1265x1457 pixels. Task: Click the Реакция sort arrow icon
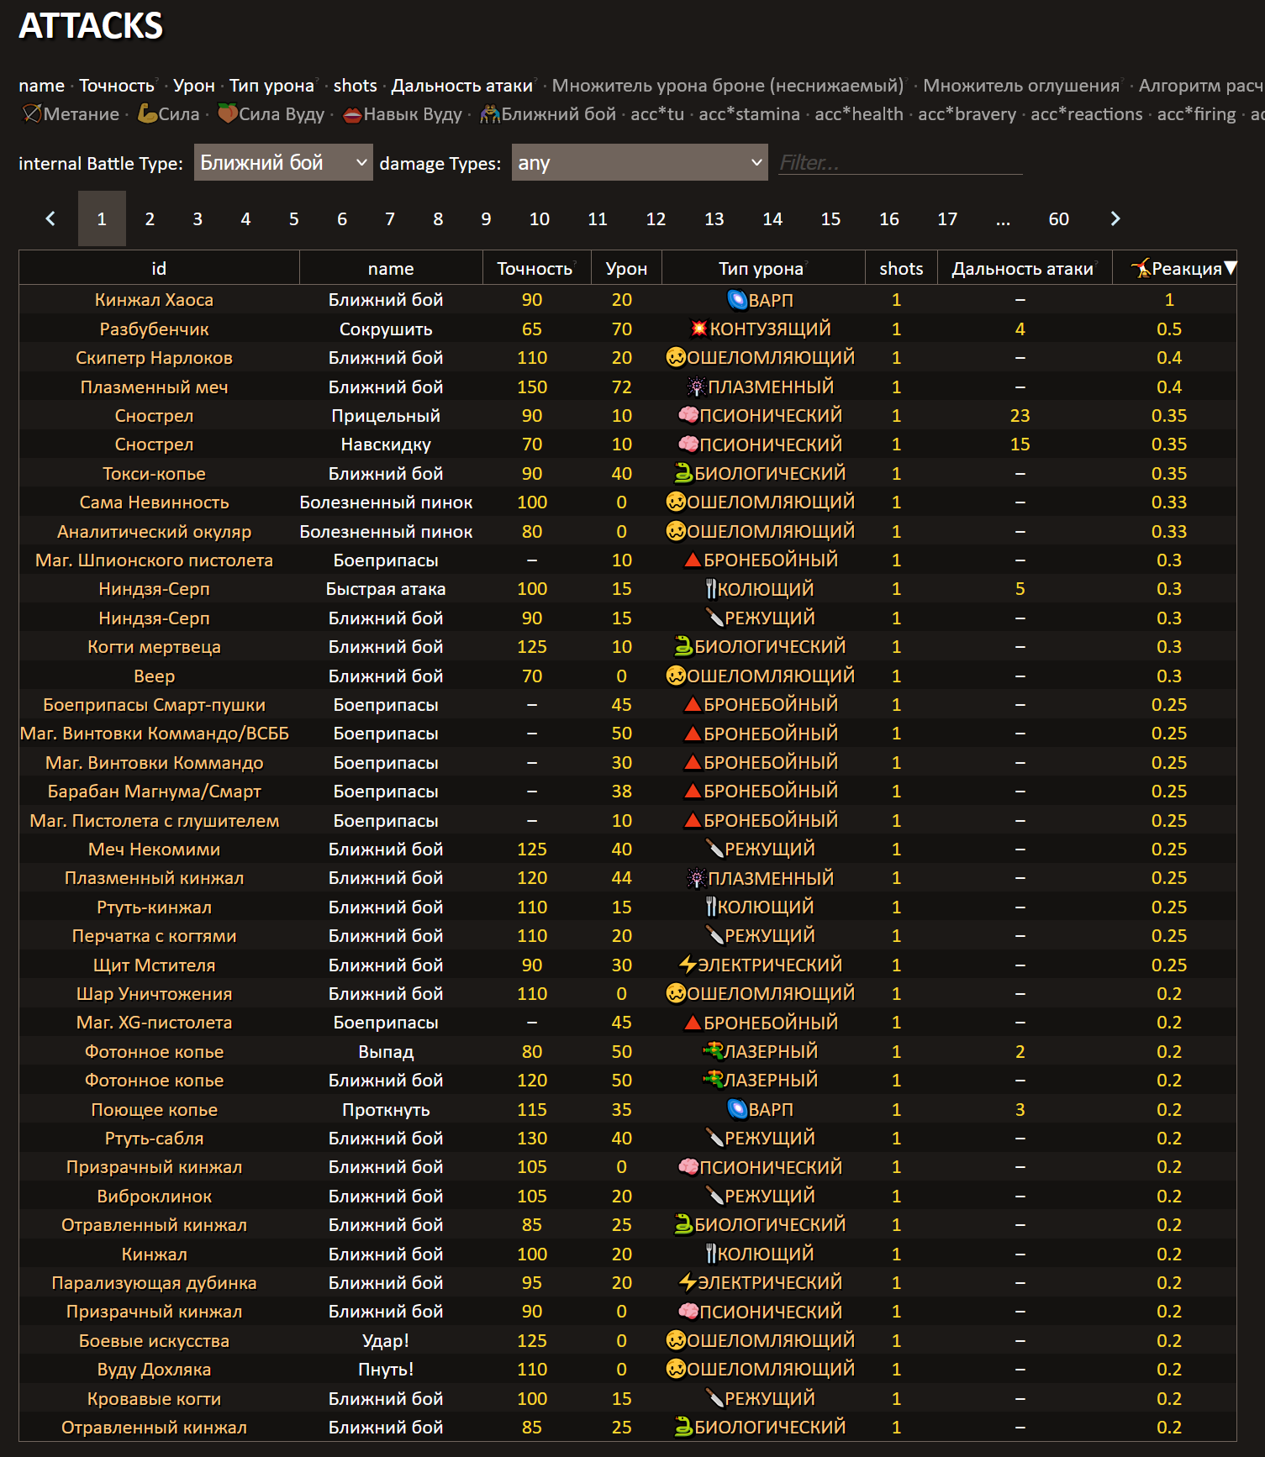(x=1231, y=268)
